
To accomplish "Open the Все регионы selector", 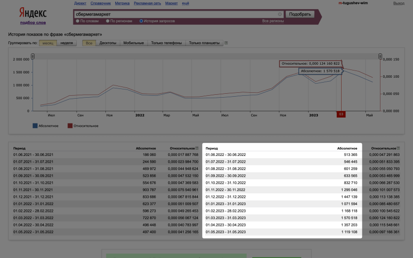I will (273, 21).
